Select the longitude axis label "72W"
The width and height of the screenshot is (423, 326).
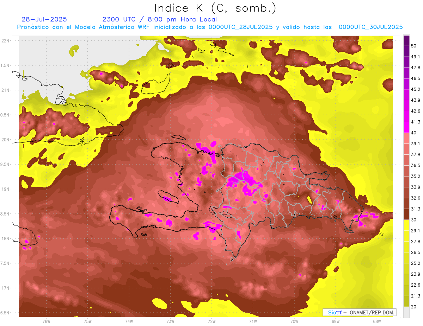[x=211, y=321]
